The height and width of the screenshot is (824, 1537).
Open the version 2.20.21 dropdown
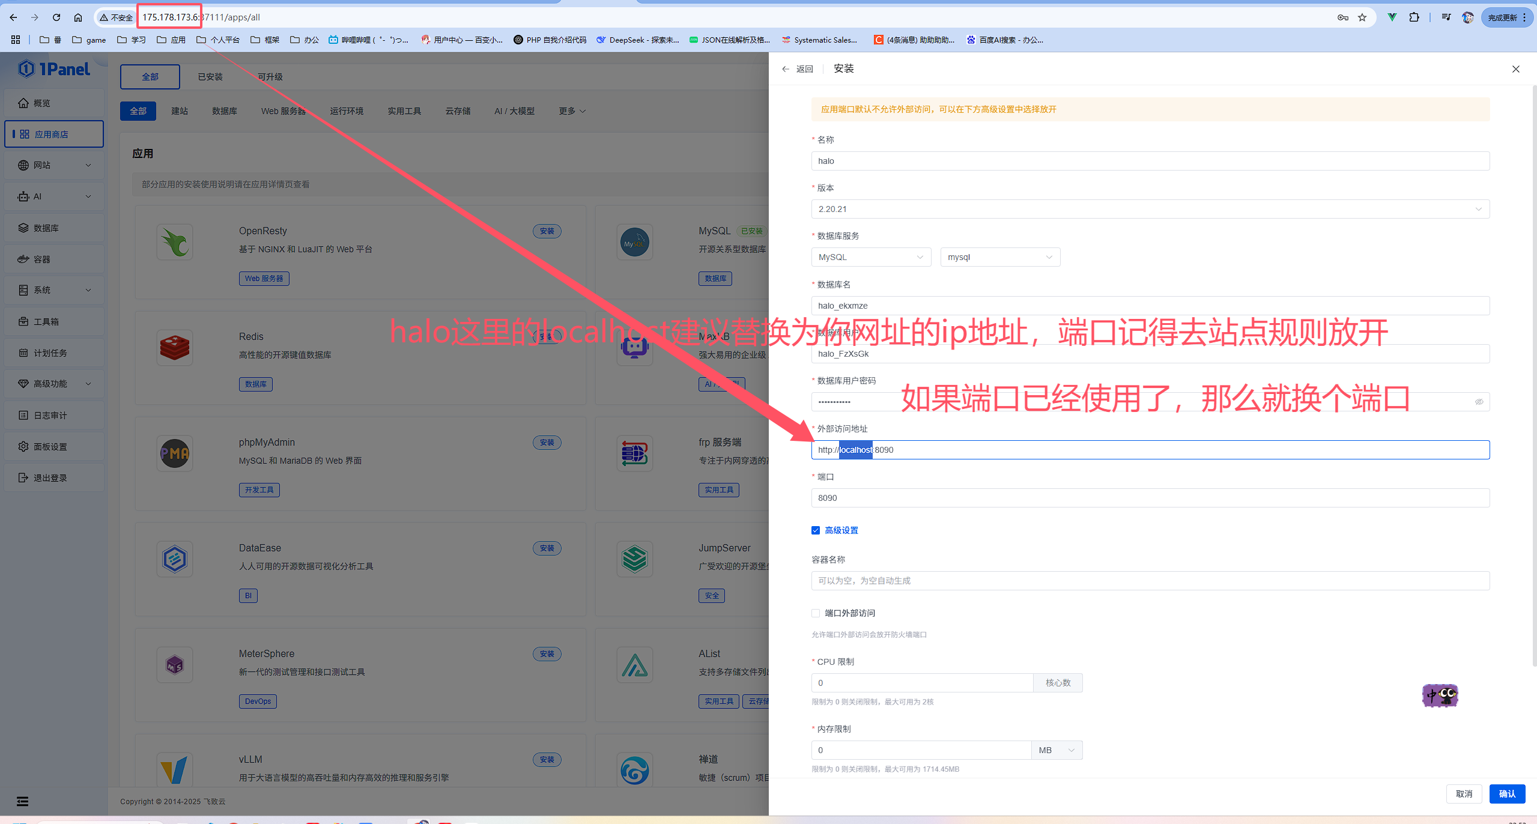coord(1150,209)
